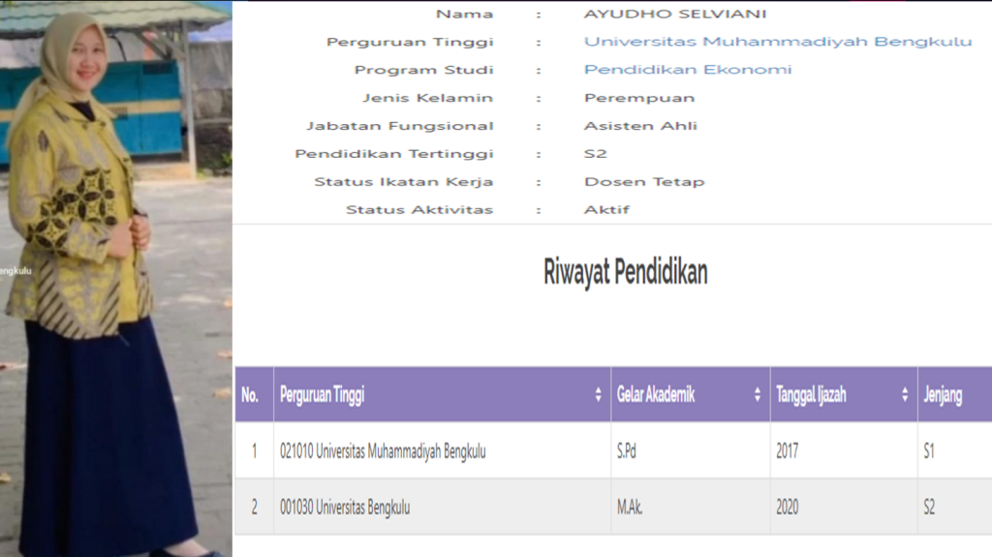
Task: Click the M.Ak. academic degree cell
Action: click(632, 507)
